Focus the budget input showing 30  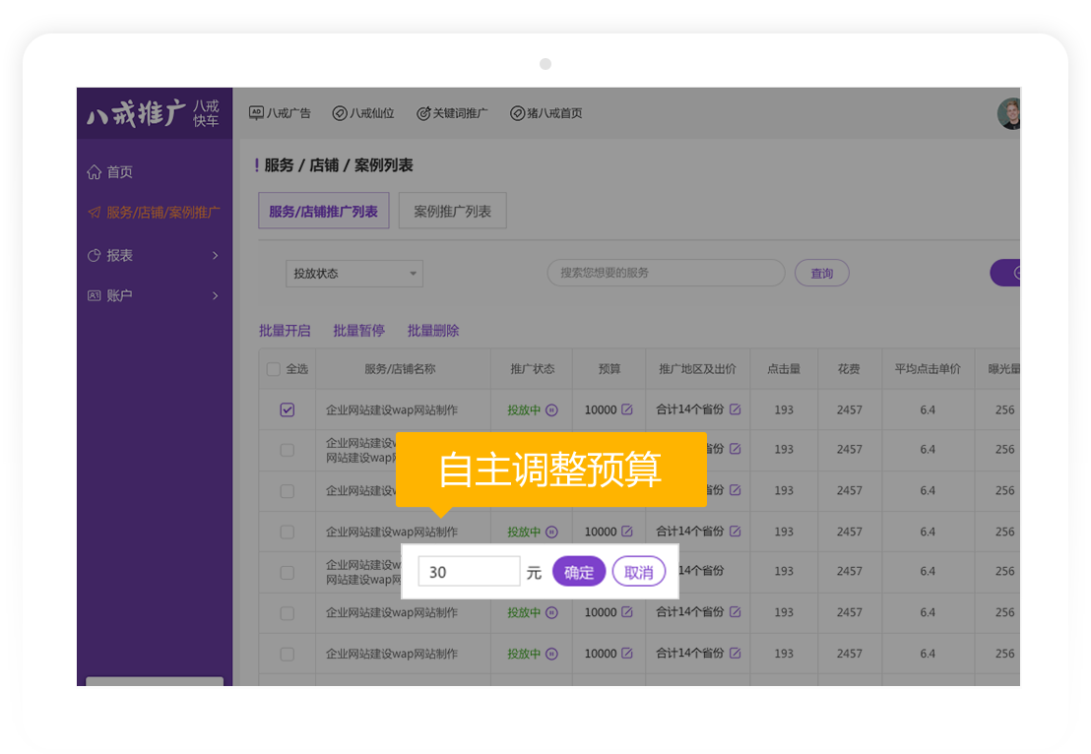click(x=469, y=572)
